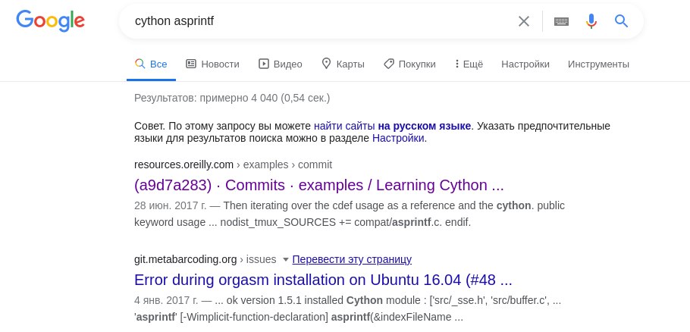Start voice search with microphone

[x=591, y=21]
